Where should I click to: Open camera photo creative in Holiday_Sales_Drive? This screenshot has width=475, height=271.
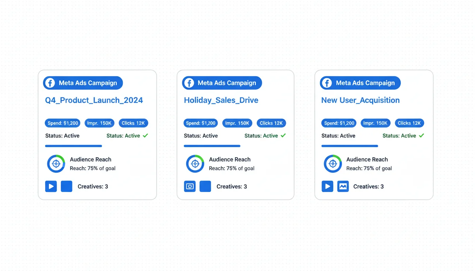click(x=190, y=186)
